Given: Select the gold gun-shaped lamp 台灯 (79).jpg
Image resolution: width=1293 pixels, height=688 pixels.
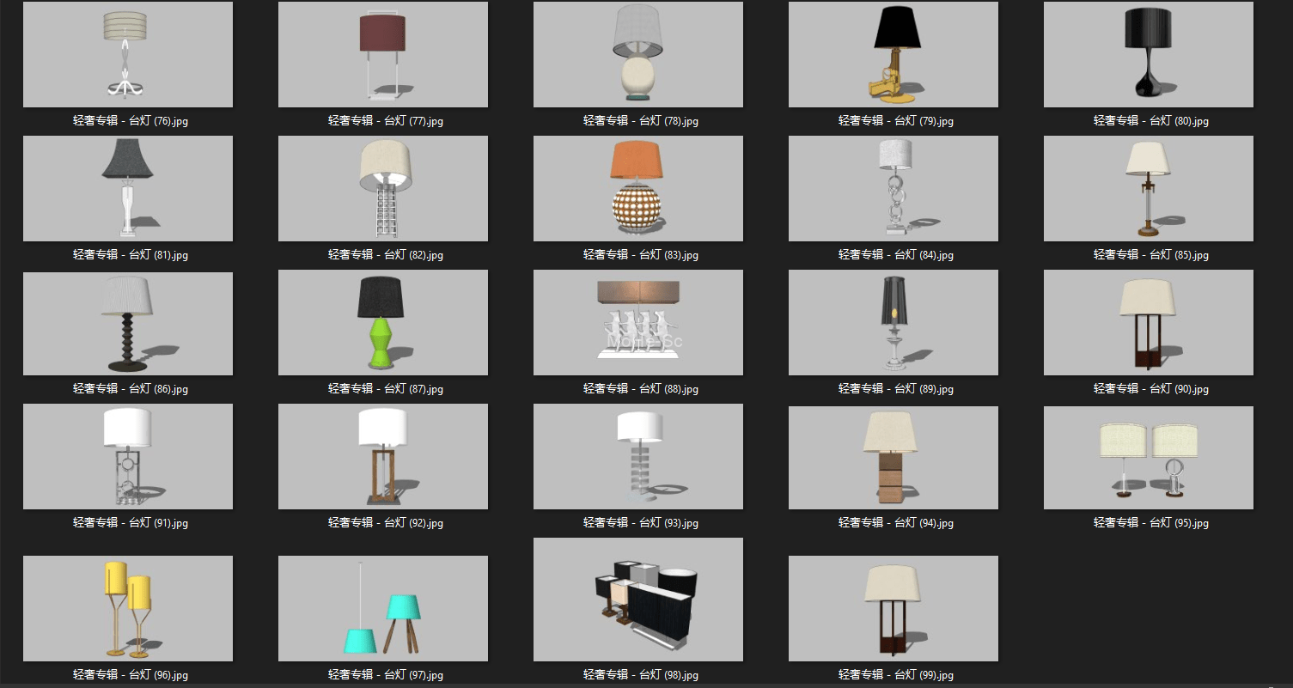Looking at the screenshot, I should [x=893, y=53].
